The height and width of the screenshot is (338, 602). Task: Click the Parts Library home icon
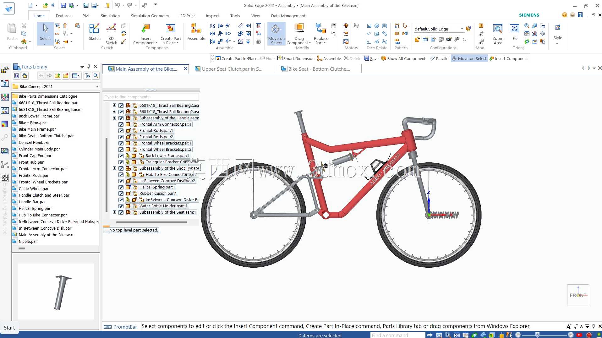click(x=25, y=76)
